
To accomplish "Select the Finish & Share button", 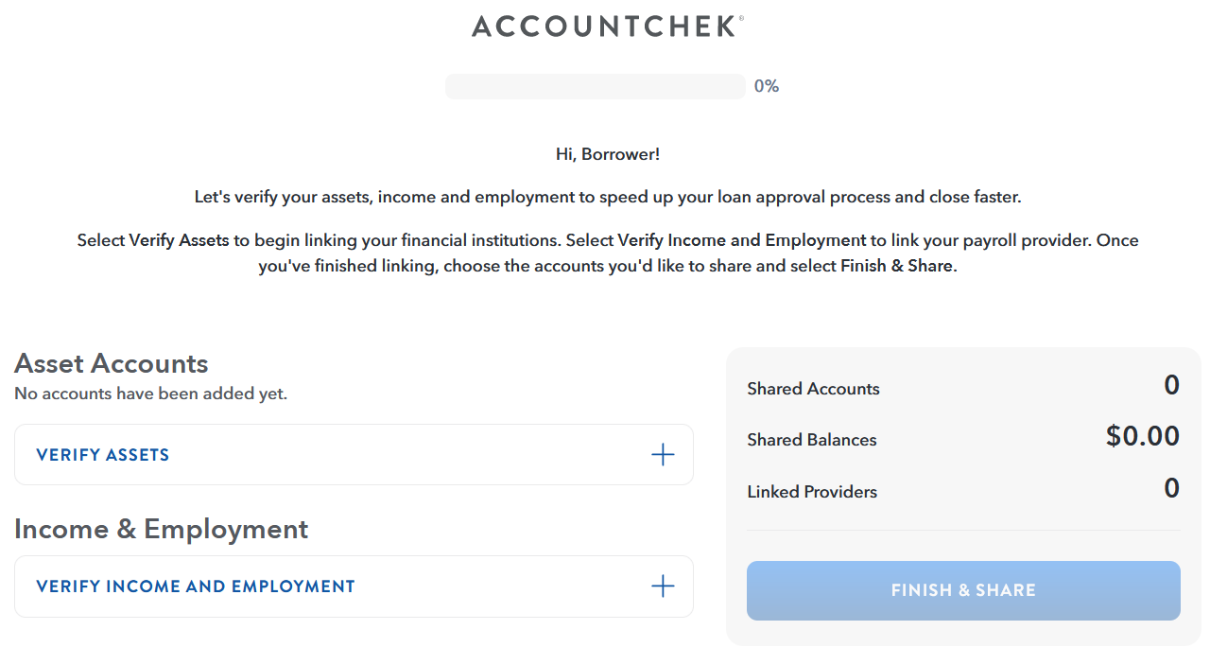I will coord(963,590).
